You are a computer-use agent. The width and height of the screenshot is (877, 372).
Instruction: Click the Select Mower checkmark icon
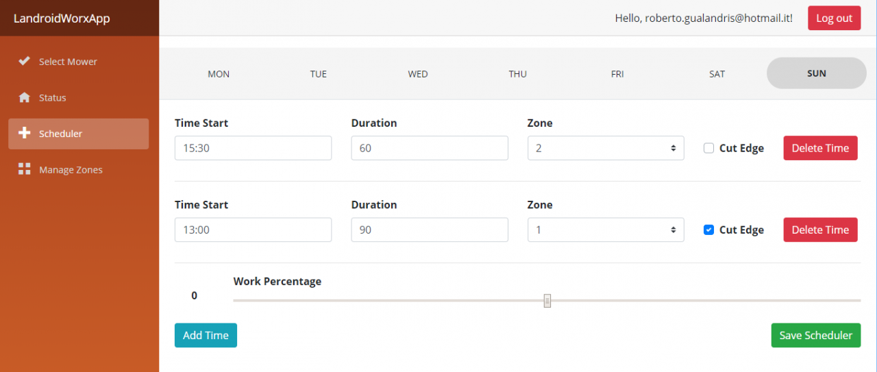click(24, 61)
